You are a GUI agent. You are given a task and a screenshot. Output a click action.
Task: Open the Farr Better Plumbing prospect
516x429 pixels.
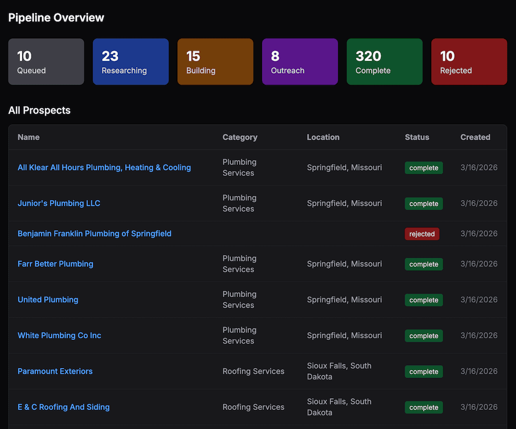(x=55, y=264)
